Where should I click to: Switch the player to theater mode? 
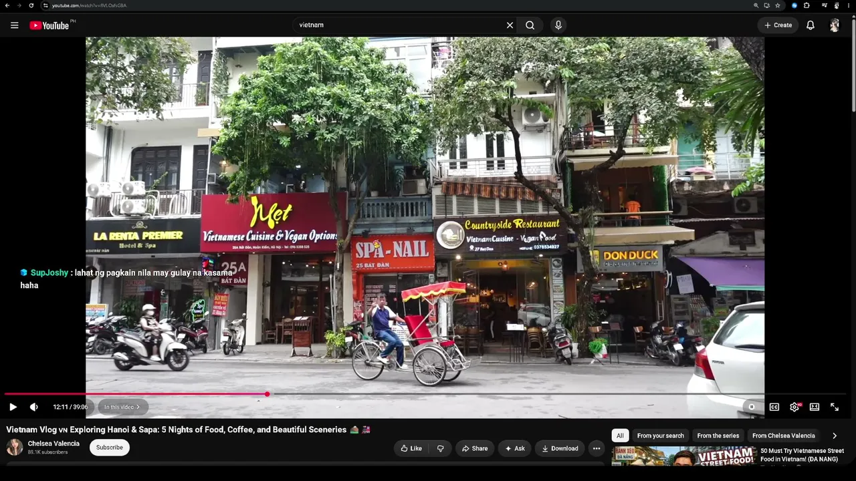[x=815, y=407]
